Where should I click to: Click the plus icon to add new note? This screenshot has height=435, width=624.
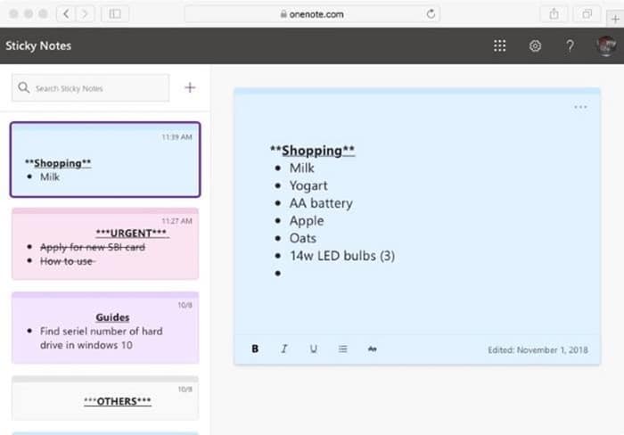tap(190, 87)
